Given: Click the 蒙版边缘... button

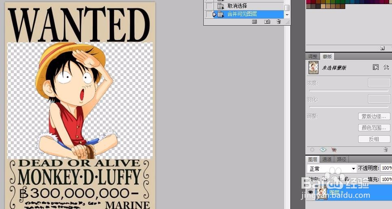Looking at the screenshot, I should point(374,116).
